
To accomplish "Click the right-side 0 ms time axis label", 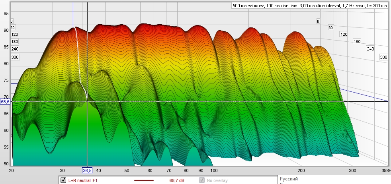I will (318, 21).
